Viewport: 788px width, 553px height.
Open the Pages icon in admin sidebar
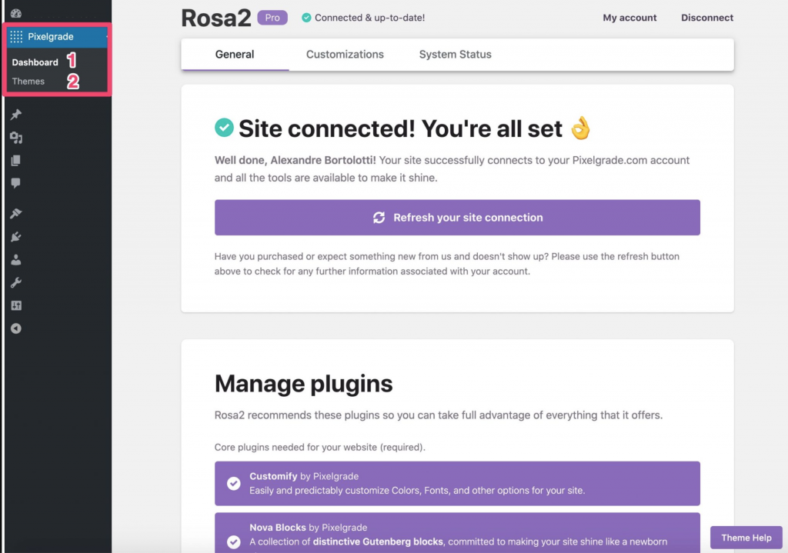coord(17,159)
